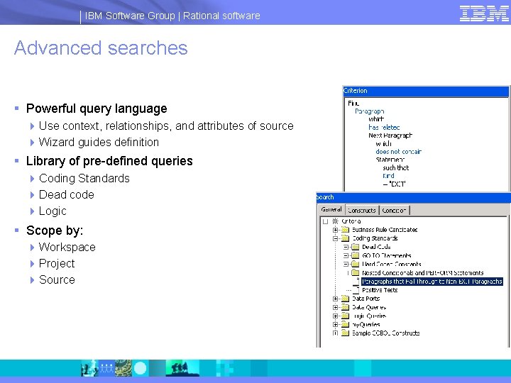Image resolution: width=511 pixels, height=383 pixels.
Task: Click the myQueries folder icon
Action: point(345,324)
